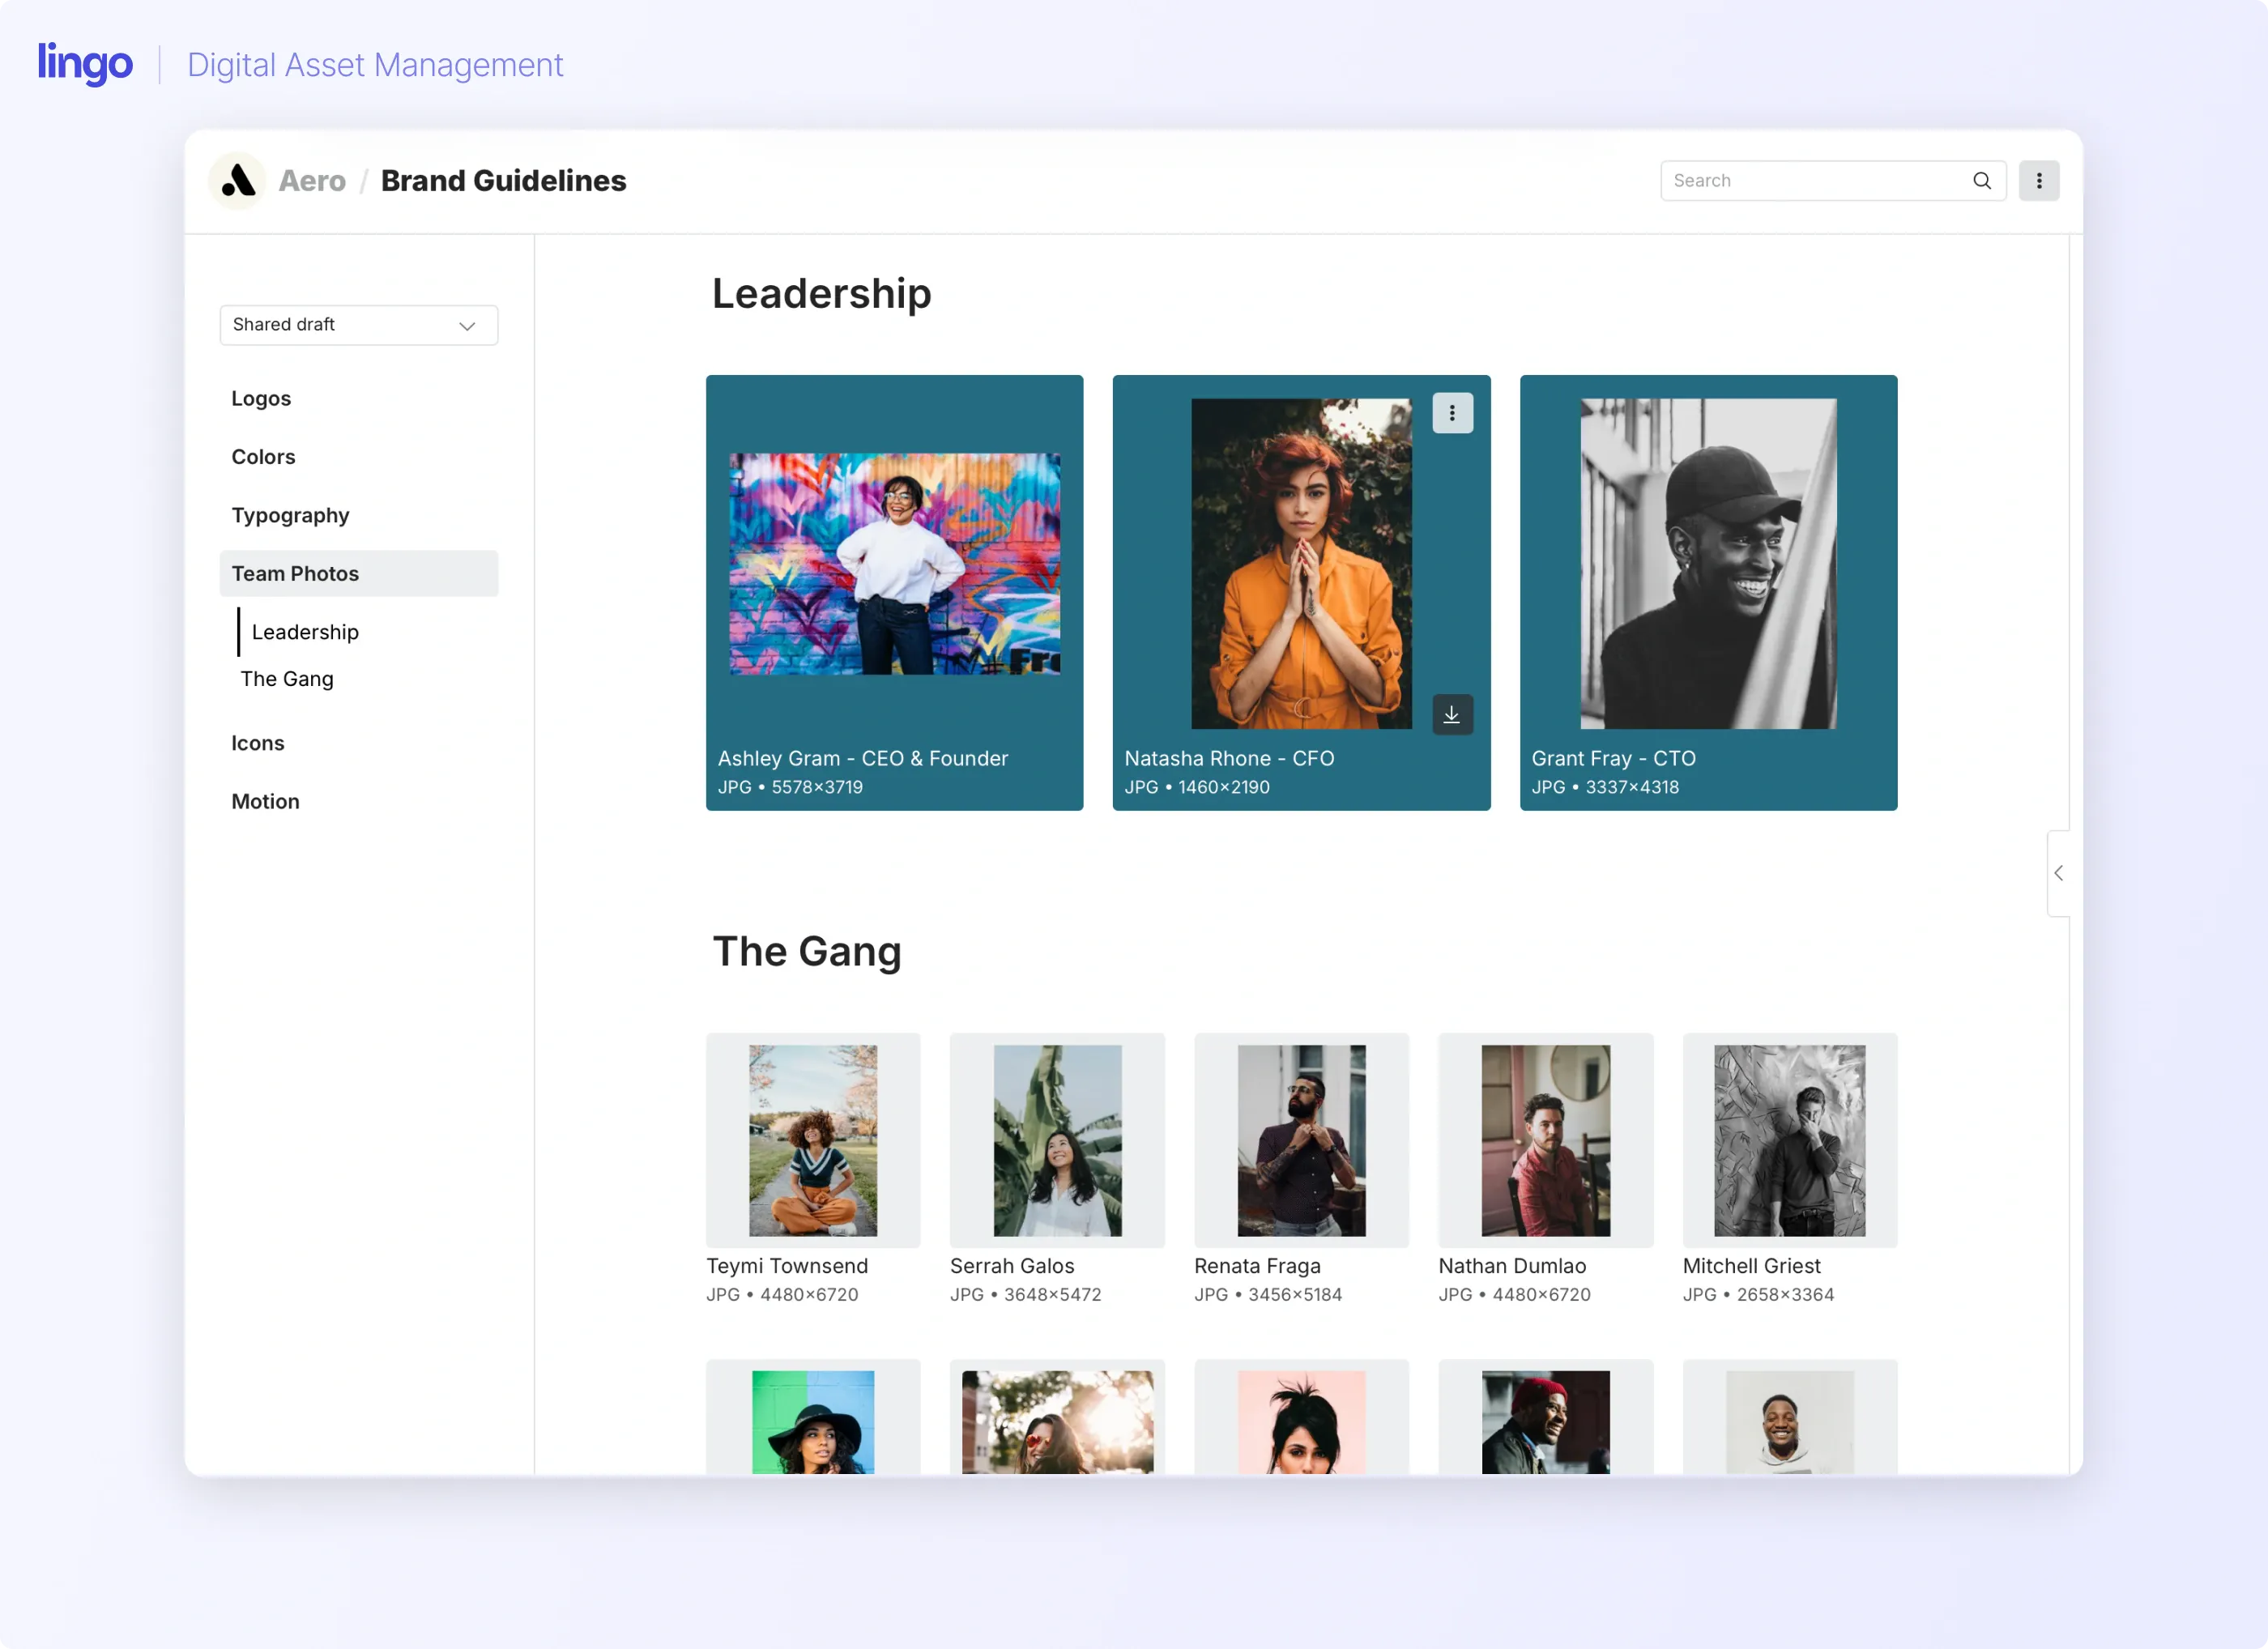Open Ashley Gram CEO photo
Screen dimensions: 2268x1649
(894, 564)
